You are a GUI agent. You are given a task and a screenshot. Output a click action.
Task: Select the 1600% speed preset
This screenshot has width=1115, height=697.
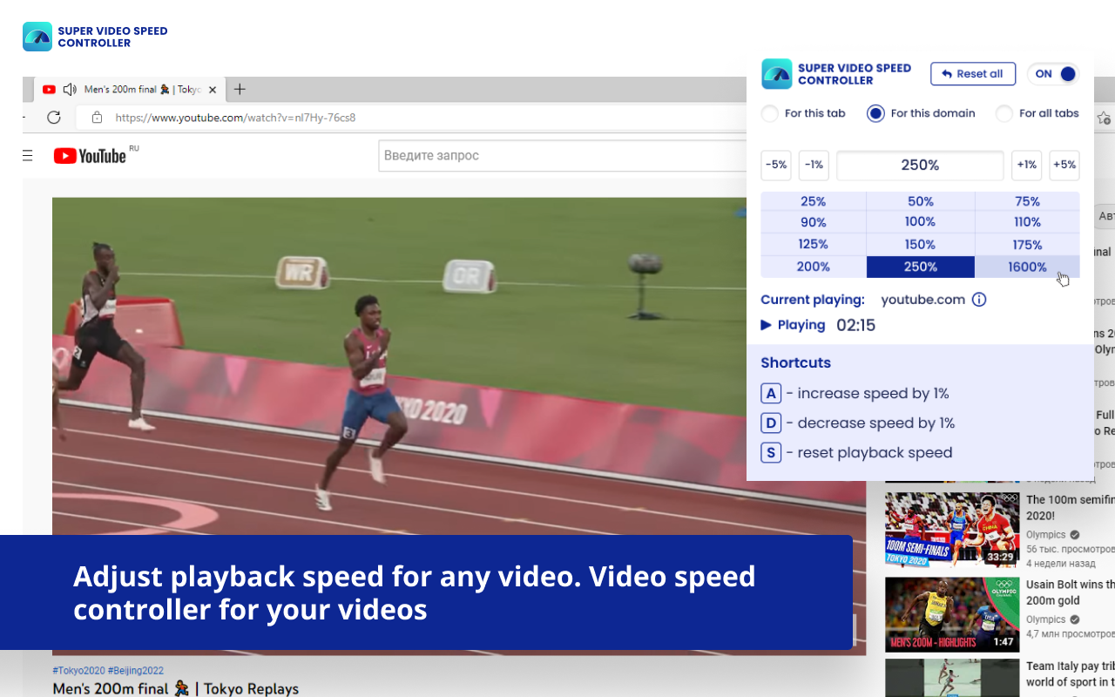[x=1027, y=267]
